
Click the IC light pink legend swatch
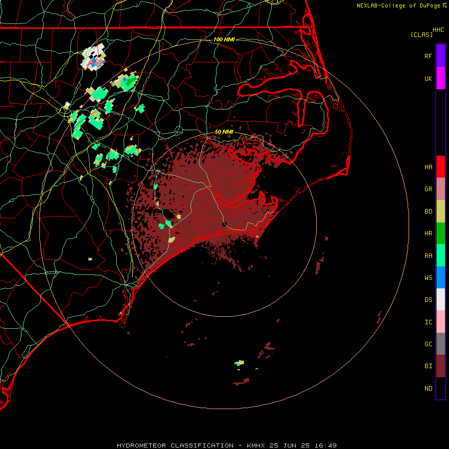(x=441, y=322)
